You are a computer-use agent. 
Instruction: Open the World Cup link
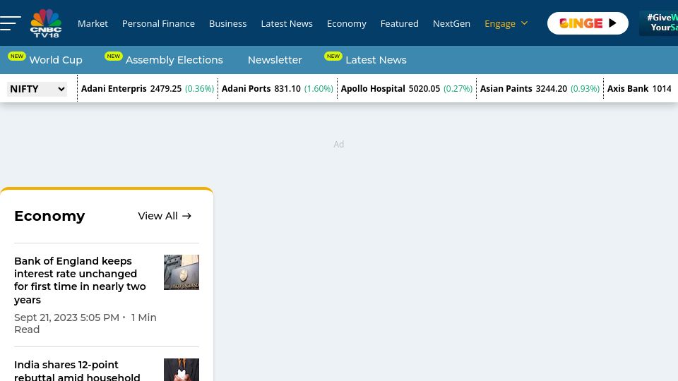pyautogui.click(x=56, y=60)
